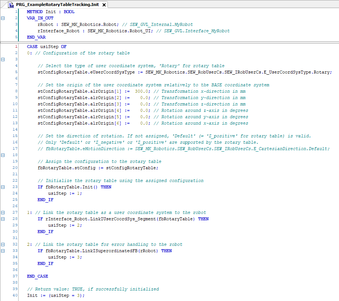Fold the IF LinkIUserCoordSys_Segment block
339x301 pixels.
3,219
